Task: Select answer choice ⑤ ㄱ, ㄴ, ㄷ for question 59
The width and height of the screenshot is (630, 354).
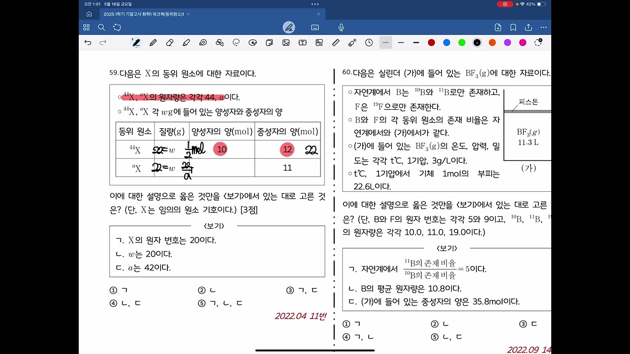Action: click(x=220, y=303)
